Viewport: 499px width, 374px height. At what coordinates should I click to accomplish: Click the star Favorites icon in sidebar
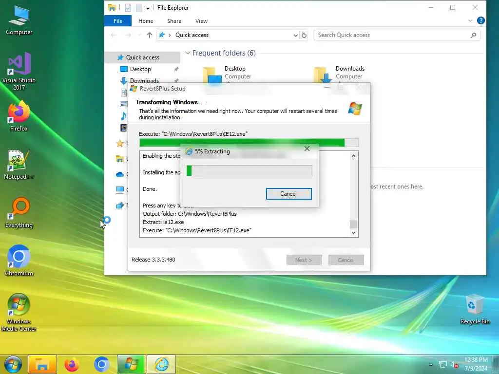pyautogui.click(x=120, y=143)
